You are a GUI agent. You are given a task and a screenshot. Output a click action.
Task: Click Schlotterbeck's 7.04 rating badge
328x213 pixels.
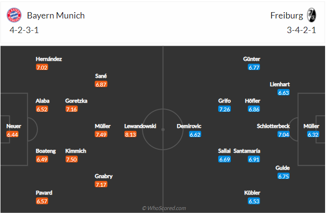(x=283, y=134)
